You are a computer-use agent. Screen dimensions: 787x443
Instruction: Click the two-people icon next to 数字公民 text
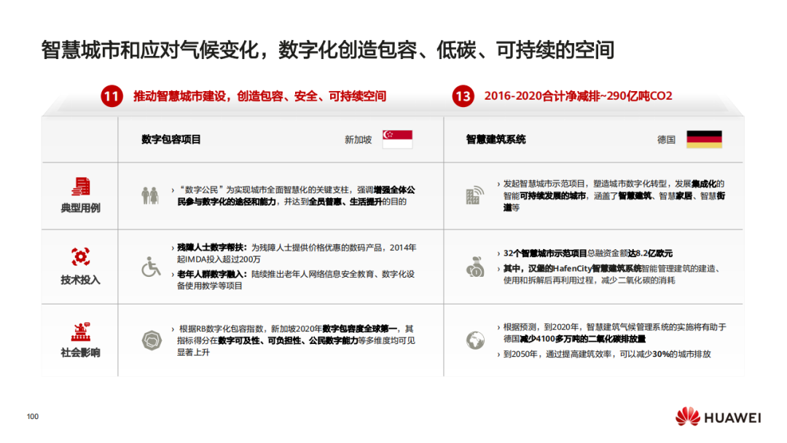coord(149,195)
